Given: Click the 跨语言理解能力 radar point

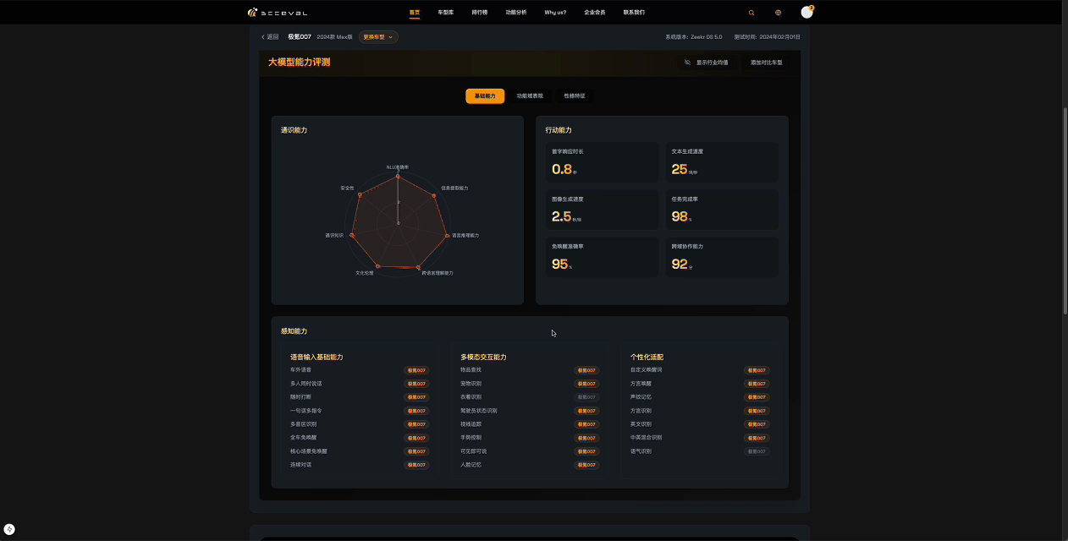Looking at the screenshot, I should 419,267.
